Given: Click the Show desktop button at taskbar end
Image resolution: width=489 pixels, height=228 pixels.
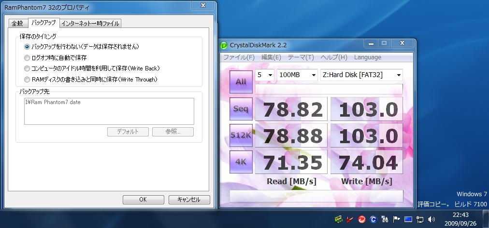Looking at the screenshot, I should [486, 218].
